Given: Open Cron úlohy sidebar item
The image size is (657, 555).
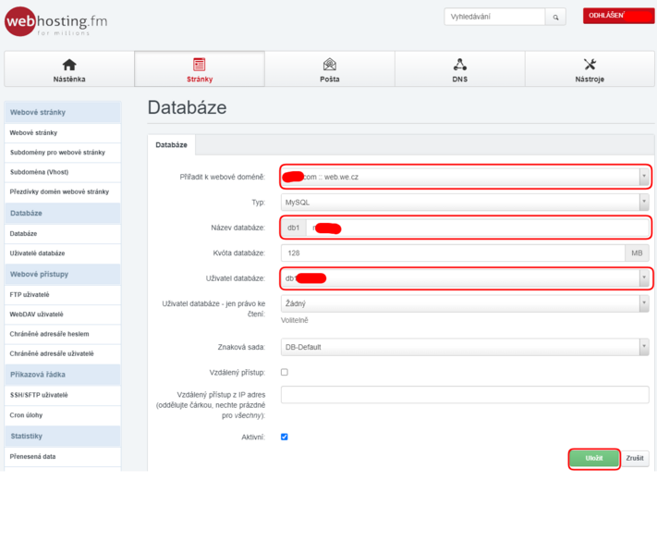Looking at the screenshot, I should [63, 415].
